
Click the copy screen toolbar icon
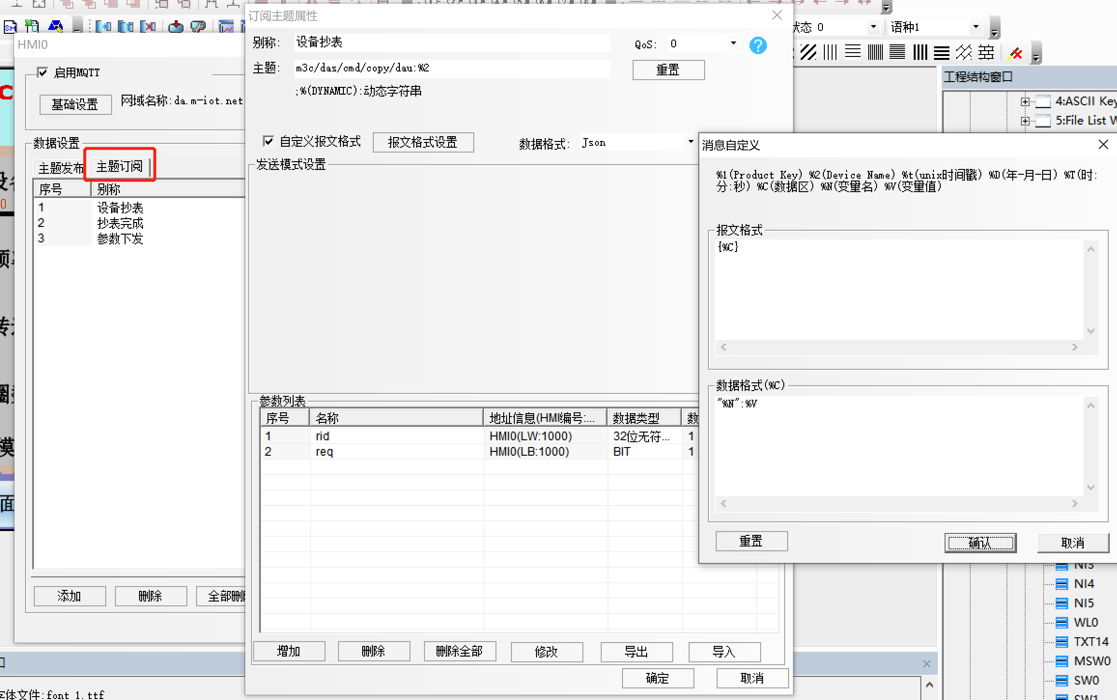click(x=126, y=26)
